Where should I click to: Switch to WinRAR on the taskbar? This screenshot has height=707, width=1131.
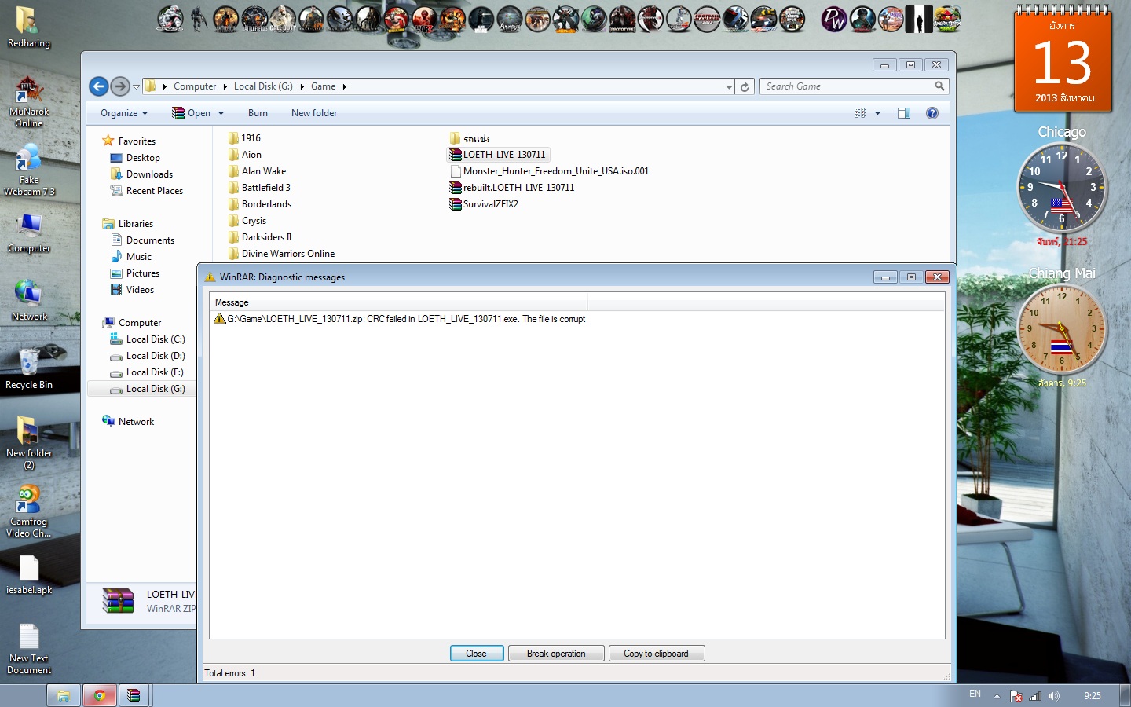[x=134, y=695]
